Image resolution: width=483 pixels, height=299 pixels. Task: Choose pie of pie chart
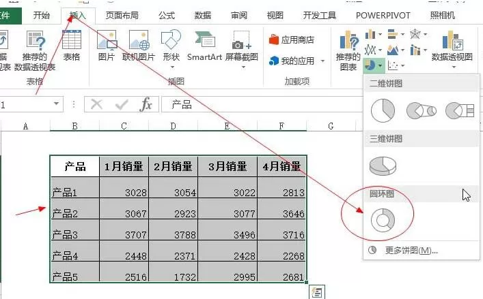click(422, 110)
